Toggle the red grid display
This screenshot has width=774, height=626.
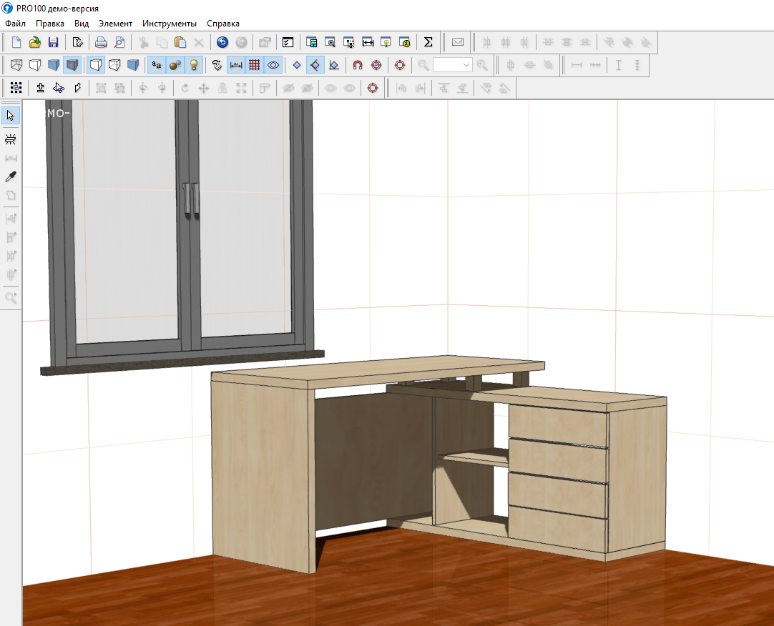pyautogui.click(x=255, y=65)
